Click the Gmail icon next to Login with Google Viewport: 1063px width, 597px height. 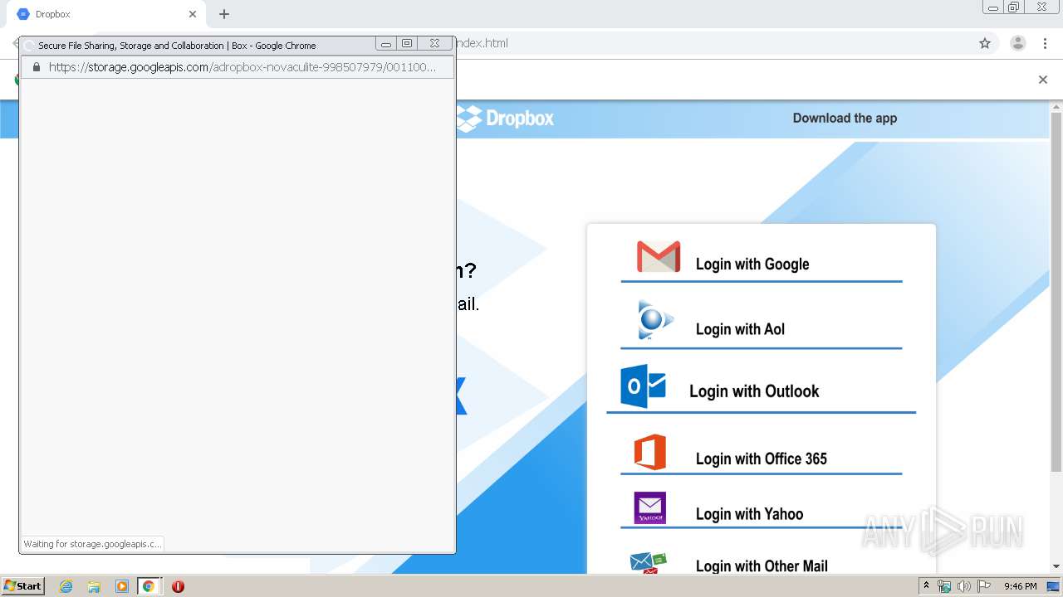tap(659, 257)
